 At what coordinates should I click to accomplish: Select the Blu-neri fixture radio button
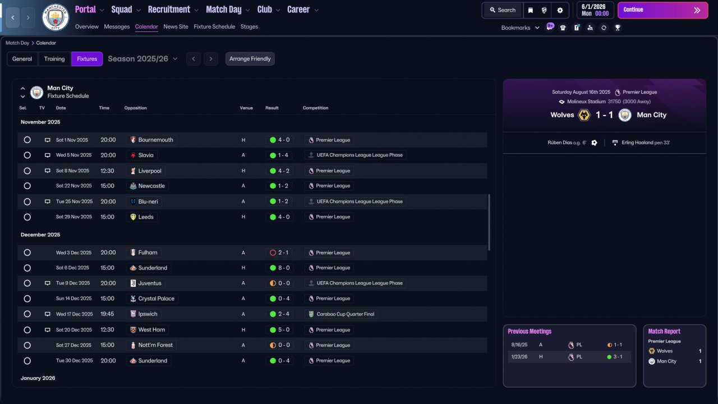27,201
